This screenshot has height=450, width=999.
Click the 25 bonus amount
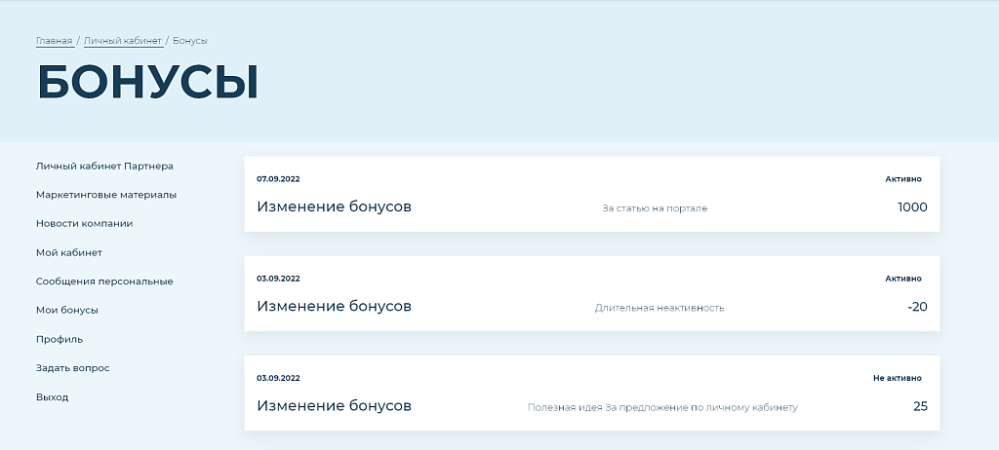(x=920, y=406)
